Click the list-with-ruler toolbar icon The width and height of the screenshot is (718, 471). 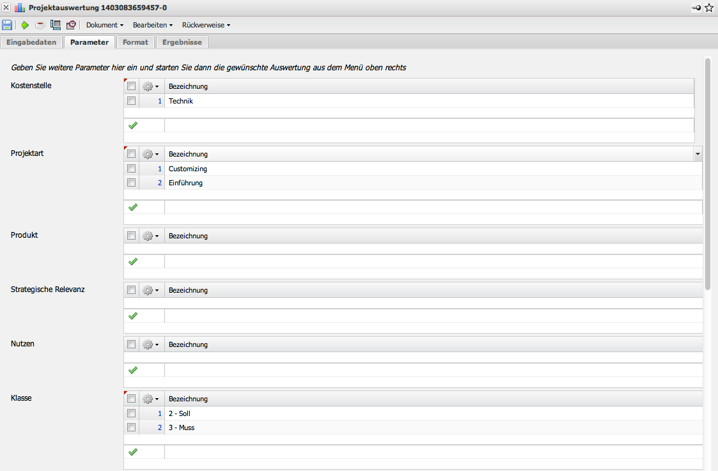coord(55,25)
